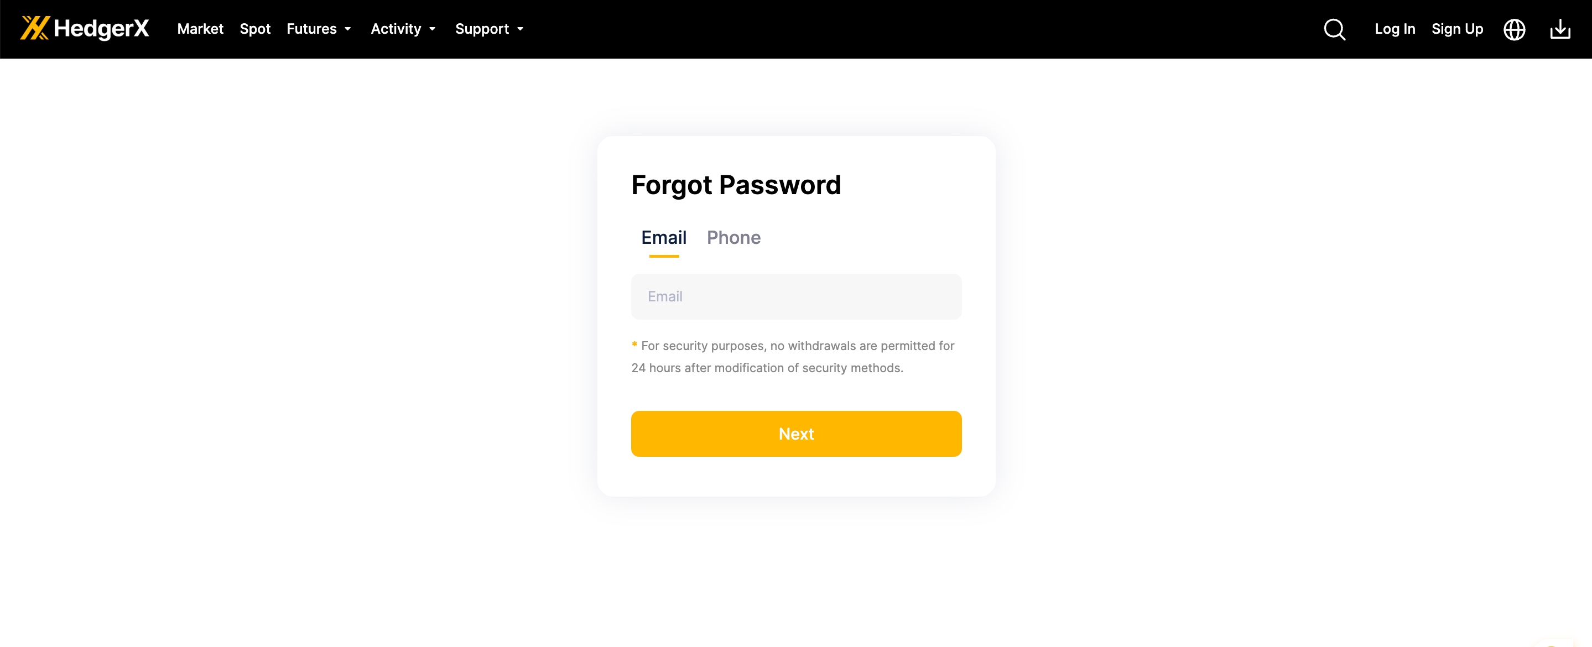
Task: Open the globe language selector
Action: pos(1513,29)
